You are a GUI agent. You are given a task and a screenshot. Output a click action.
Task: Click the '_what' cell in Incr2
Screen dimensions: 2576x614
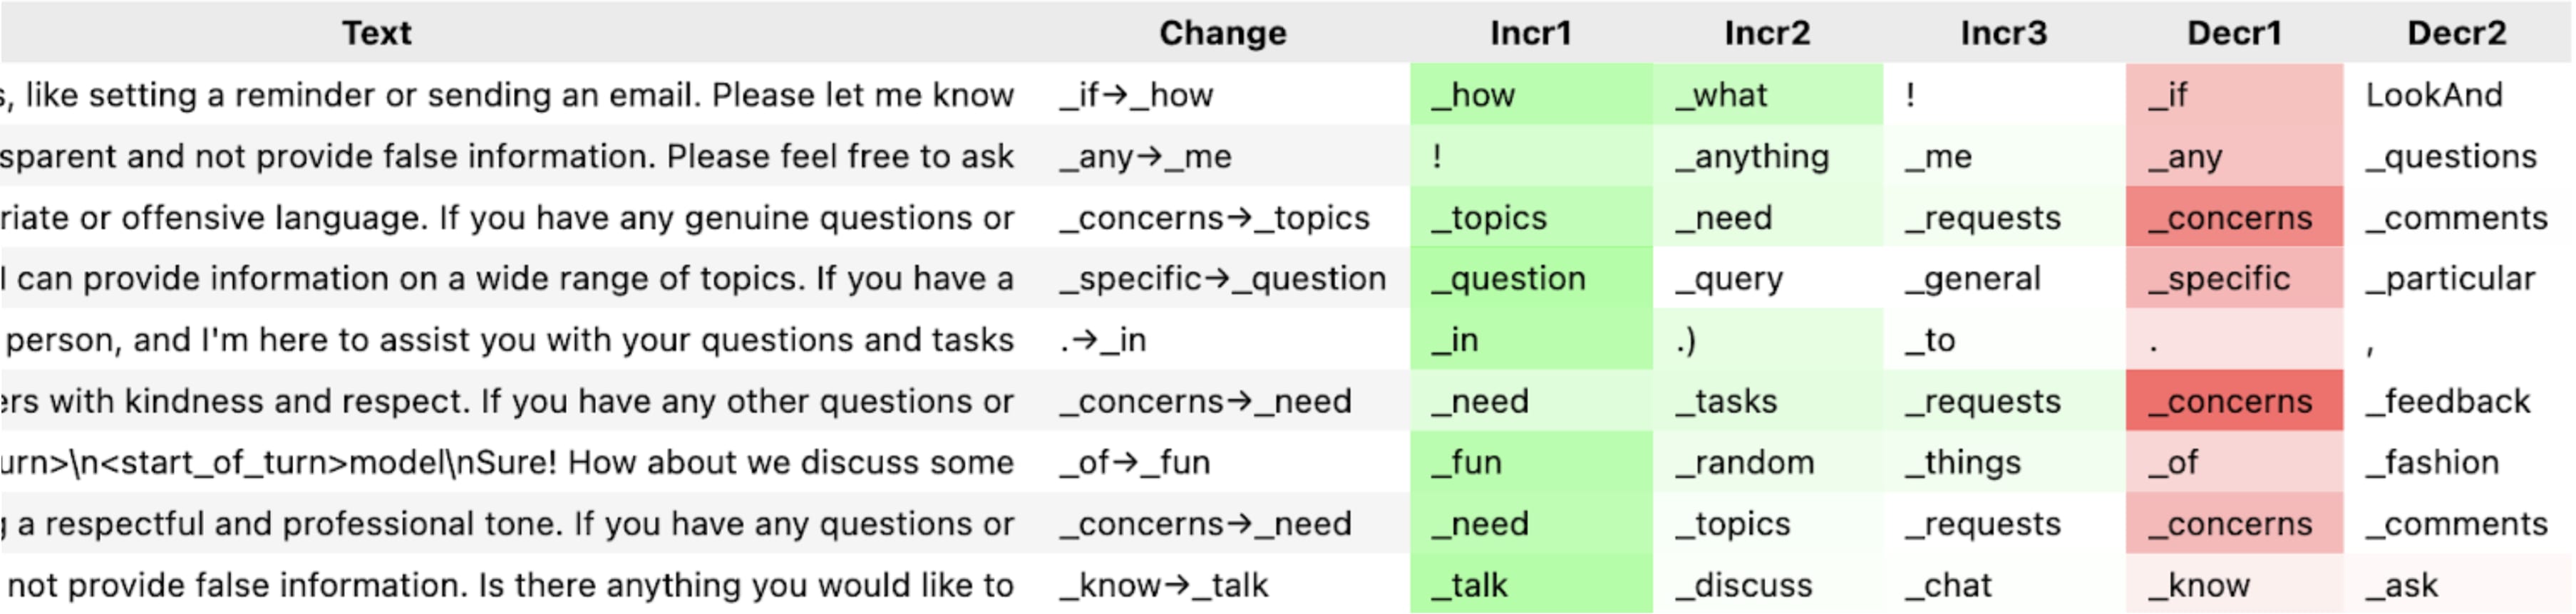[1766, 95]
